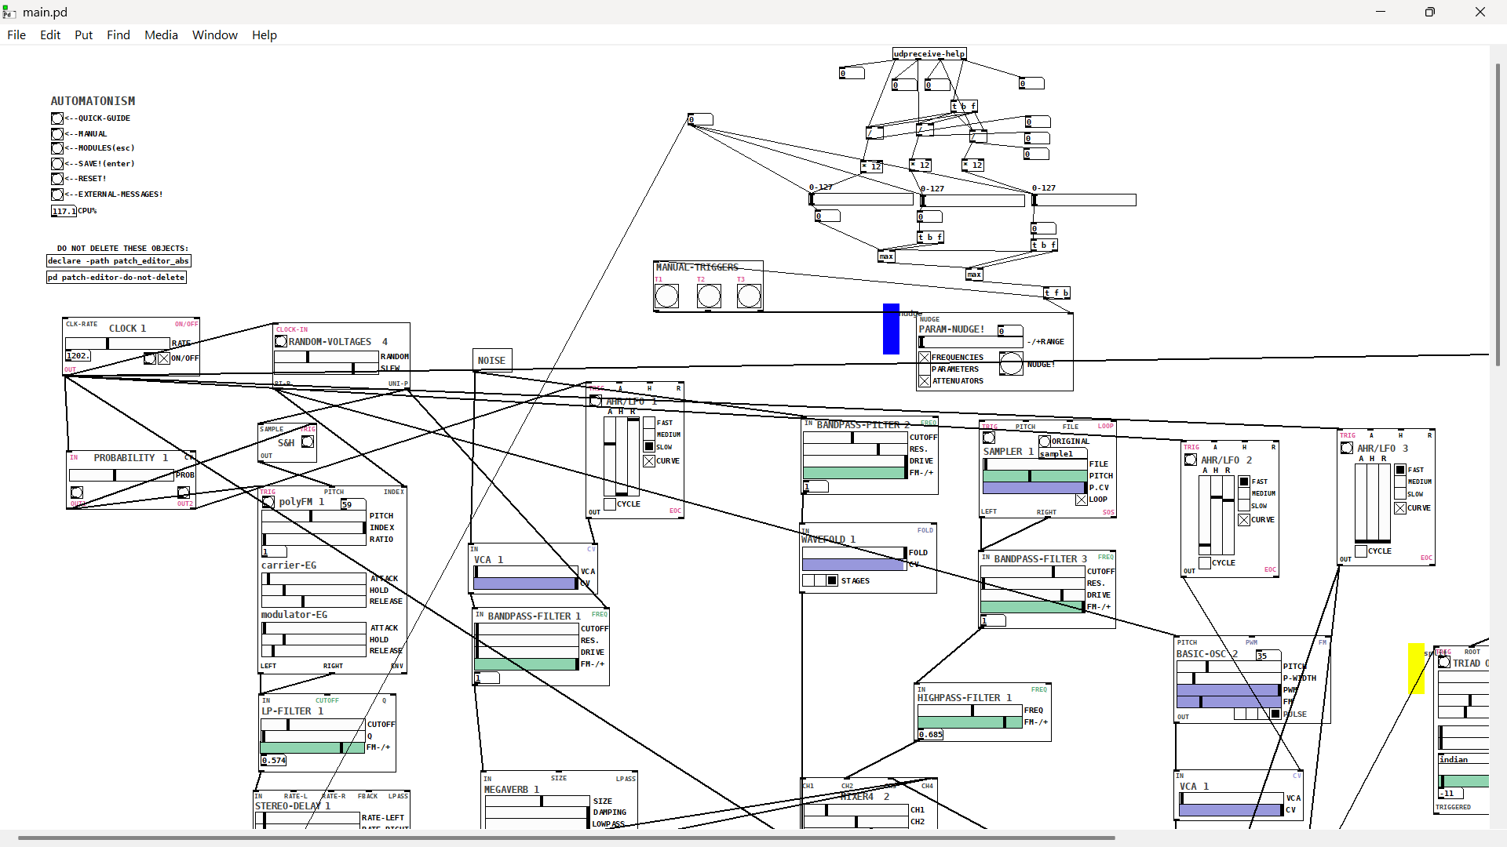Trigger the polyFM 1 bang
Screen dimensions: 1507x847
pyautogui.click(x=268, y=502)
